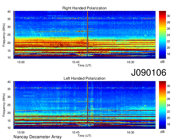Screen dimensions: 173x140
Task: Click the 24 dB label on Right Handed colorbar
Action: pos(168,35)
